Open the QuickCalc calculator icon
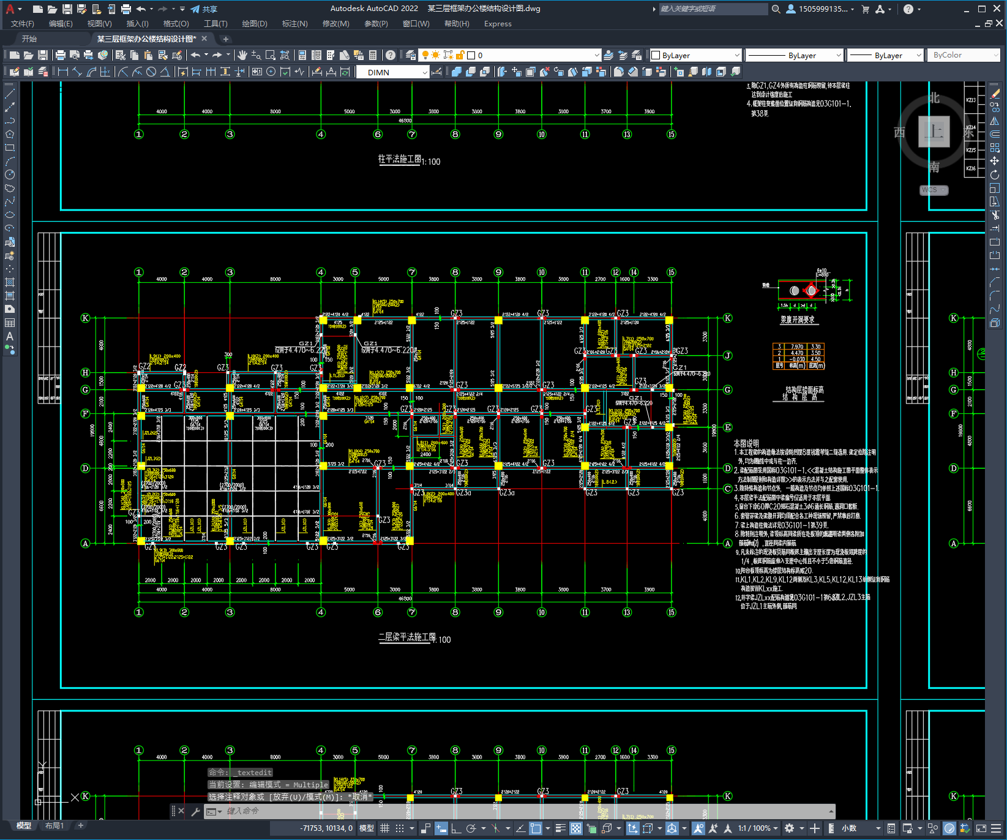This screenshot has height=840, width=1007. pos(373,55)
